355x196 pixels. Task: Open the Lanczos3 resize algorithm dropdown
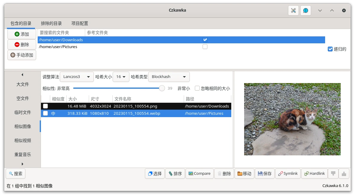point(76,77)
